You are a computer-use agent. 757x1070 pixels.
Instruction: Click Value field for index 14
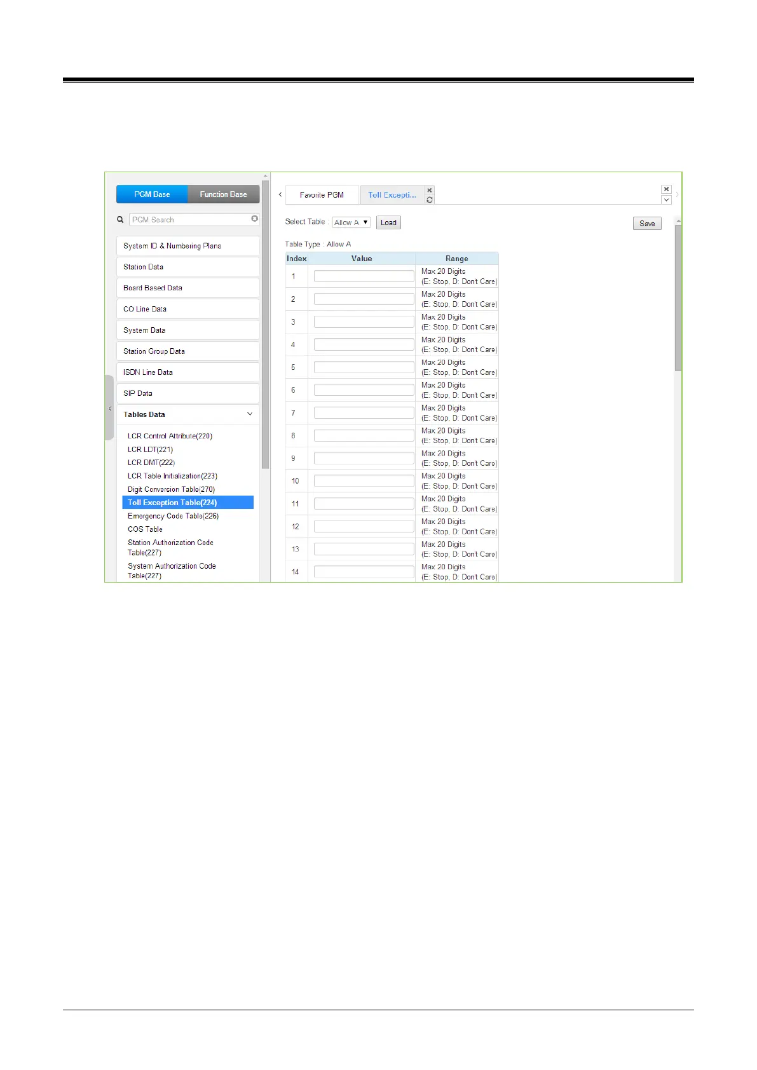[x=364, y=572]
